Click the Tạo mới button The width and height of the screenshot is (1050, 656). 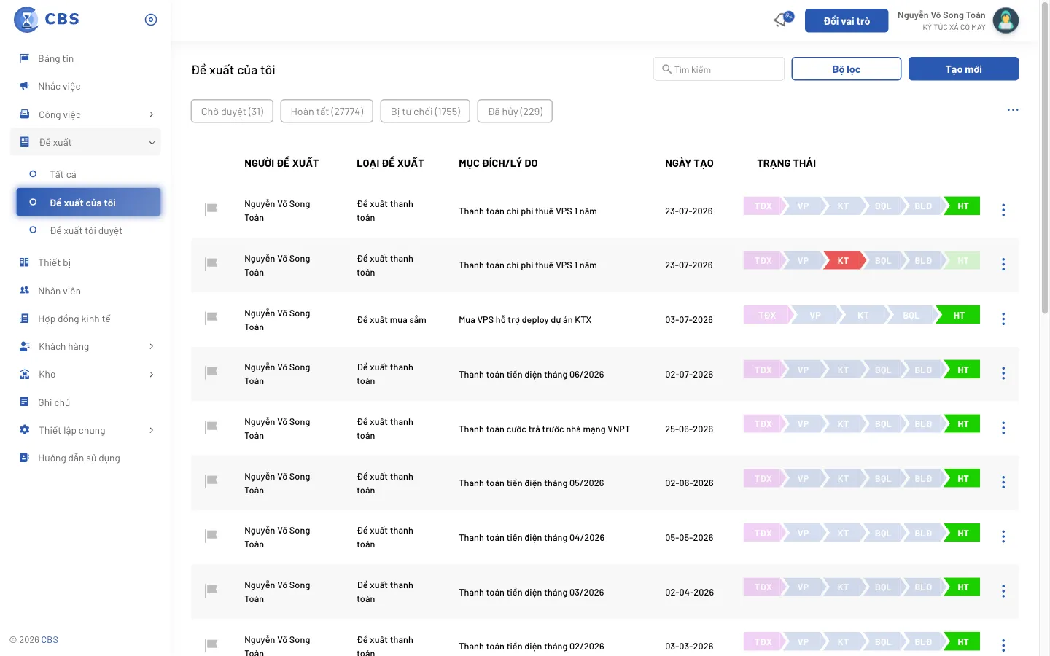point(963,69)
